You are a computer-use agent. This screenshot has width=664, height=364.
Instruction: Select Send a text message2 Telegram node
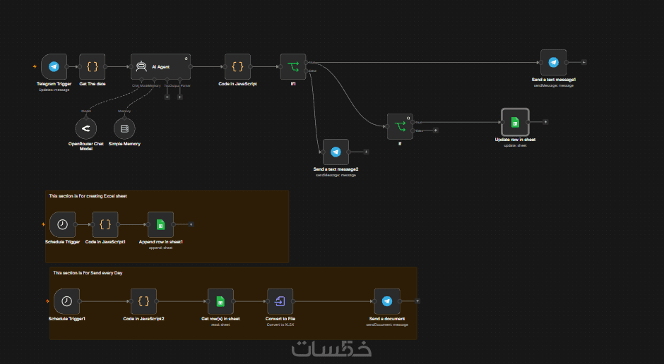pyautogui.click(x=336, y=152)
